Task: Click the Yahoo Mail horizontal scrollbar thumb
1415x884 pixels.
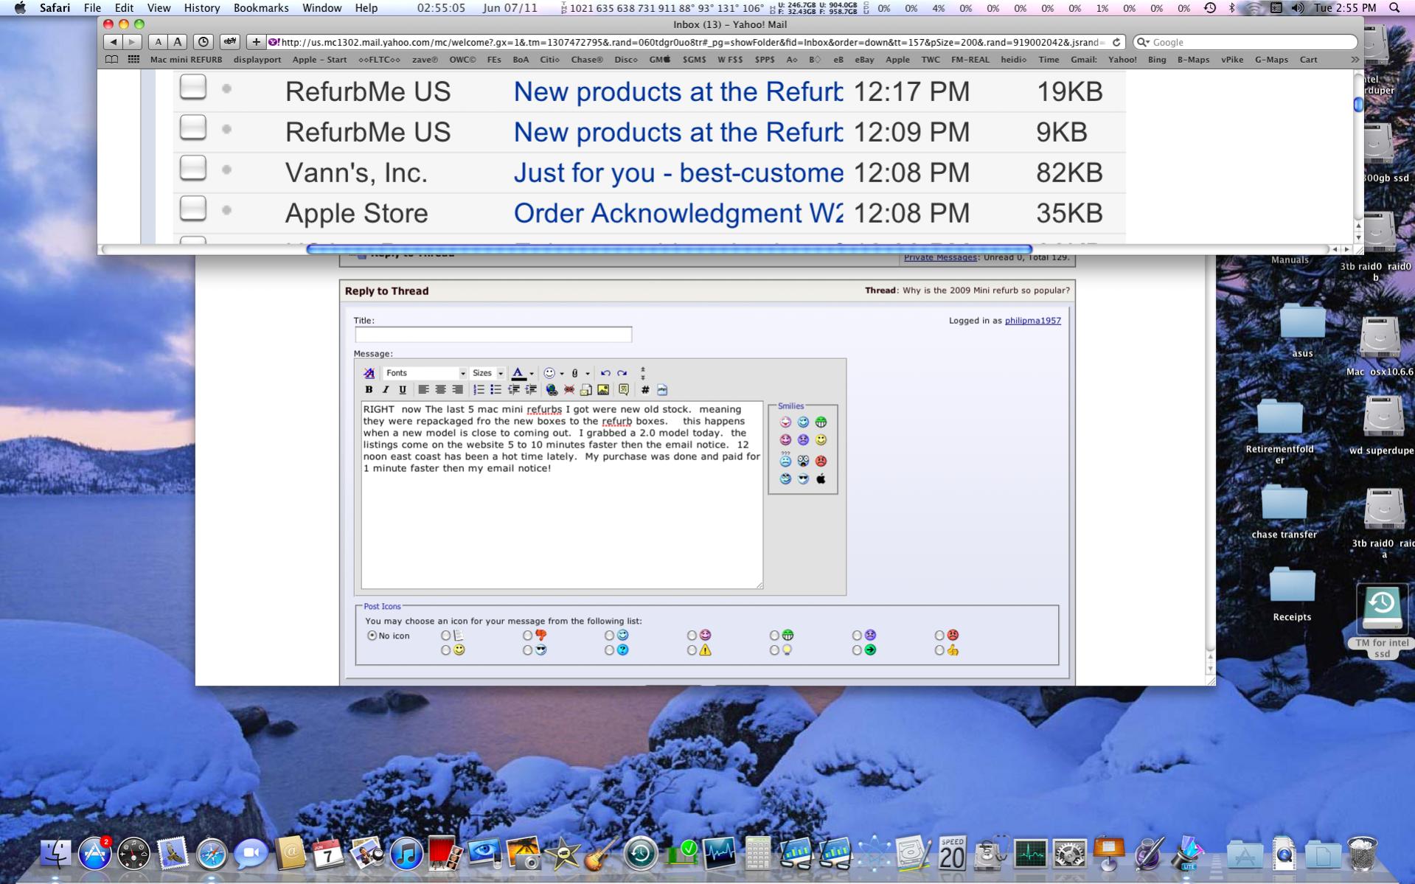Action: [x=669, y=249]
